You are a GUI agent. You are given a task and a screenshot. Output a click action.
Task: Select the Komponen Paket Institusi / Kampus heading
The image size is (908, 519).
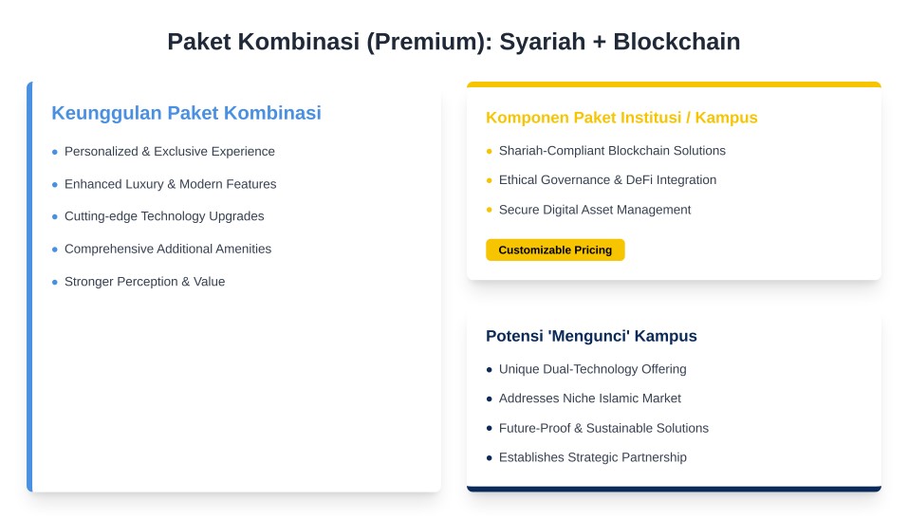click(x=621, y=118)
